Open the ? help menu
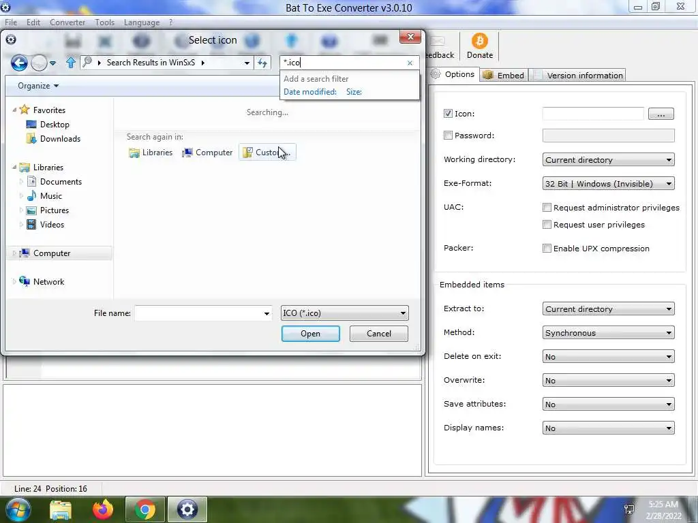 point(170,22)
